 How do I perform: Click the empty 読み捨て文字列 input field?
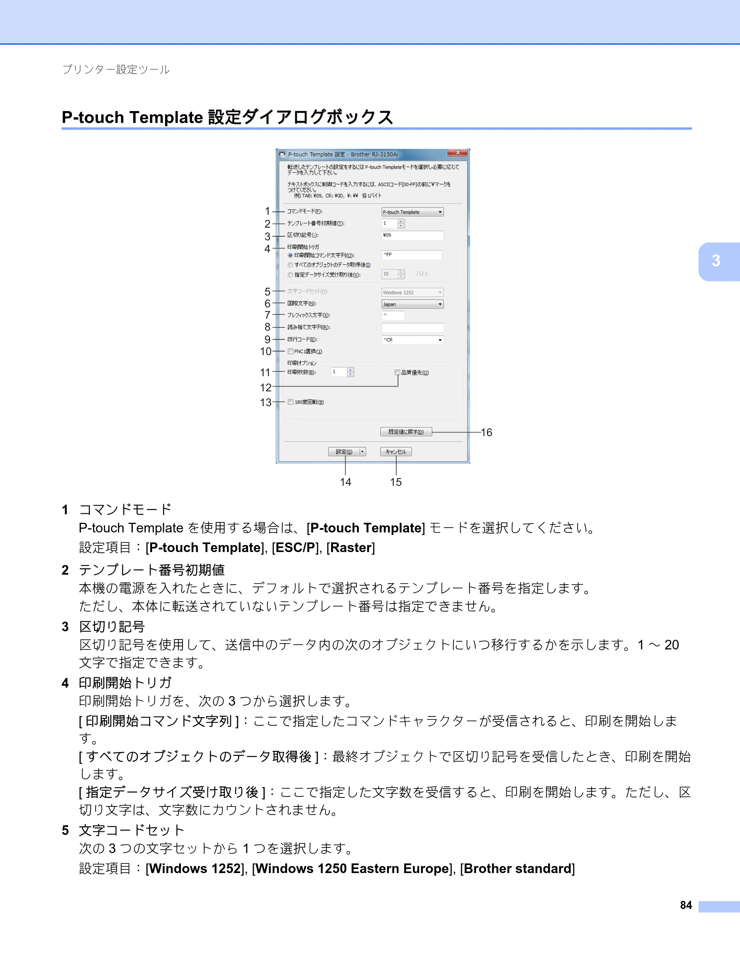(x=413, y=327)
